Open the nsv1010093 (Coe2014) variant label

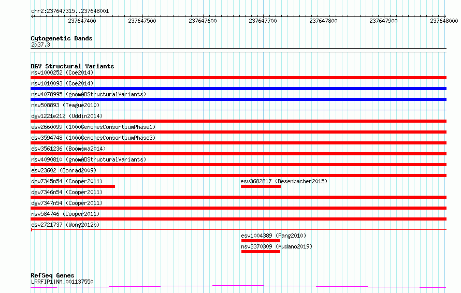click(62, 83)
